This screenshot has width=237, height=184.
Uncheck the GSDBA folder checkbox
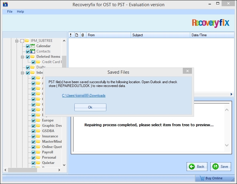point(33,131)
